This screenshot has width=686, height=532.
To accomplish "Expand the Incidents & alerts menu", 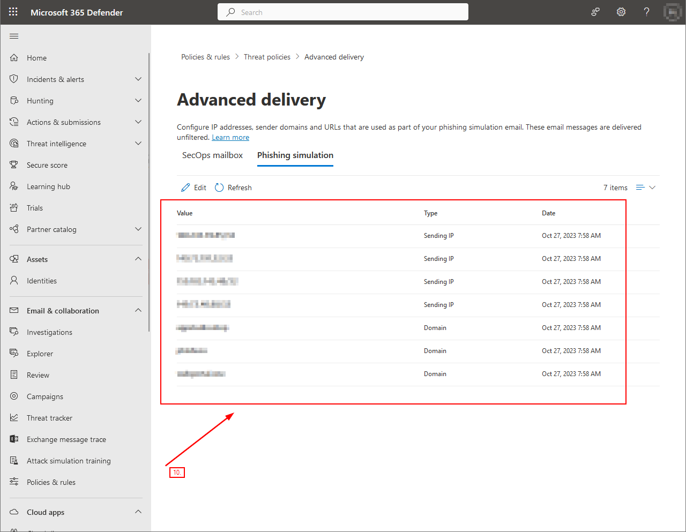I will pyautogui.click(x=138, y=79).
